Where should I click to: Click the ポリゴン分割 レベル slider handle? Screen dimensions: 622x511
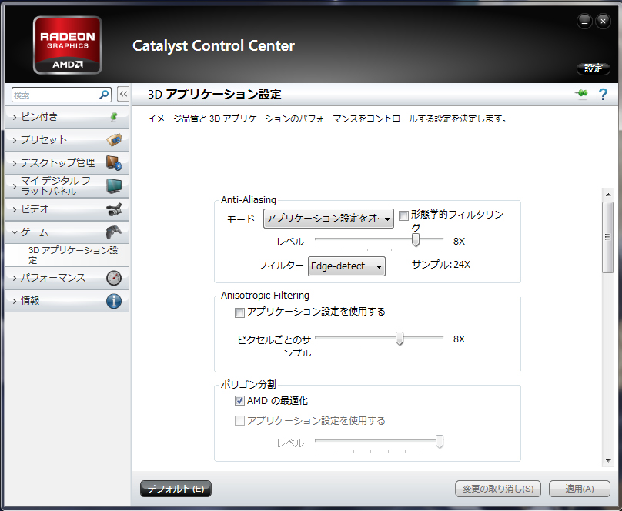pos(440,441)
